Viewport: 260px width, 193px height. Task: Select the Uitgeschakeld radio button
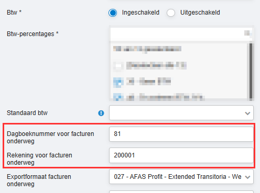[x=171, y=13]
